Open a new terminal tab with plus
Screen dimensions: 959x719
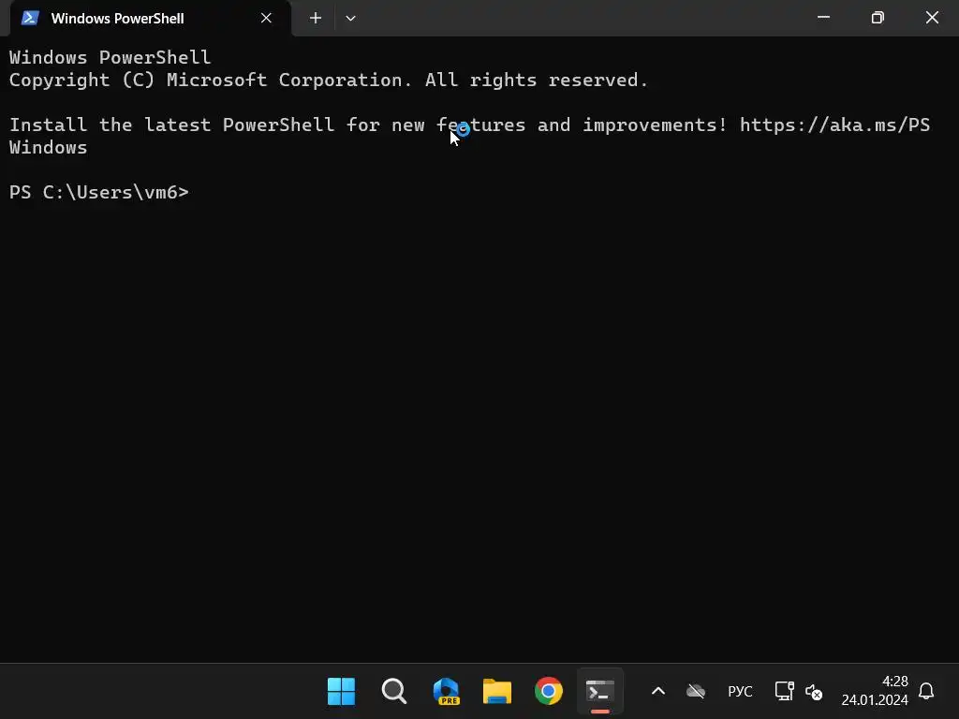[x=315, y=19]
